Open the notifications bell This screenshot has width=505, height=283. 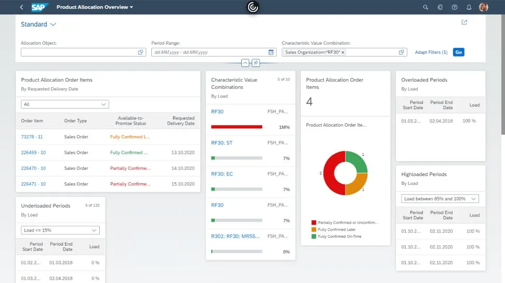(x=469, y=7)
